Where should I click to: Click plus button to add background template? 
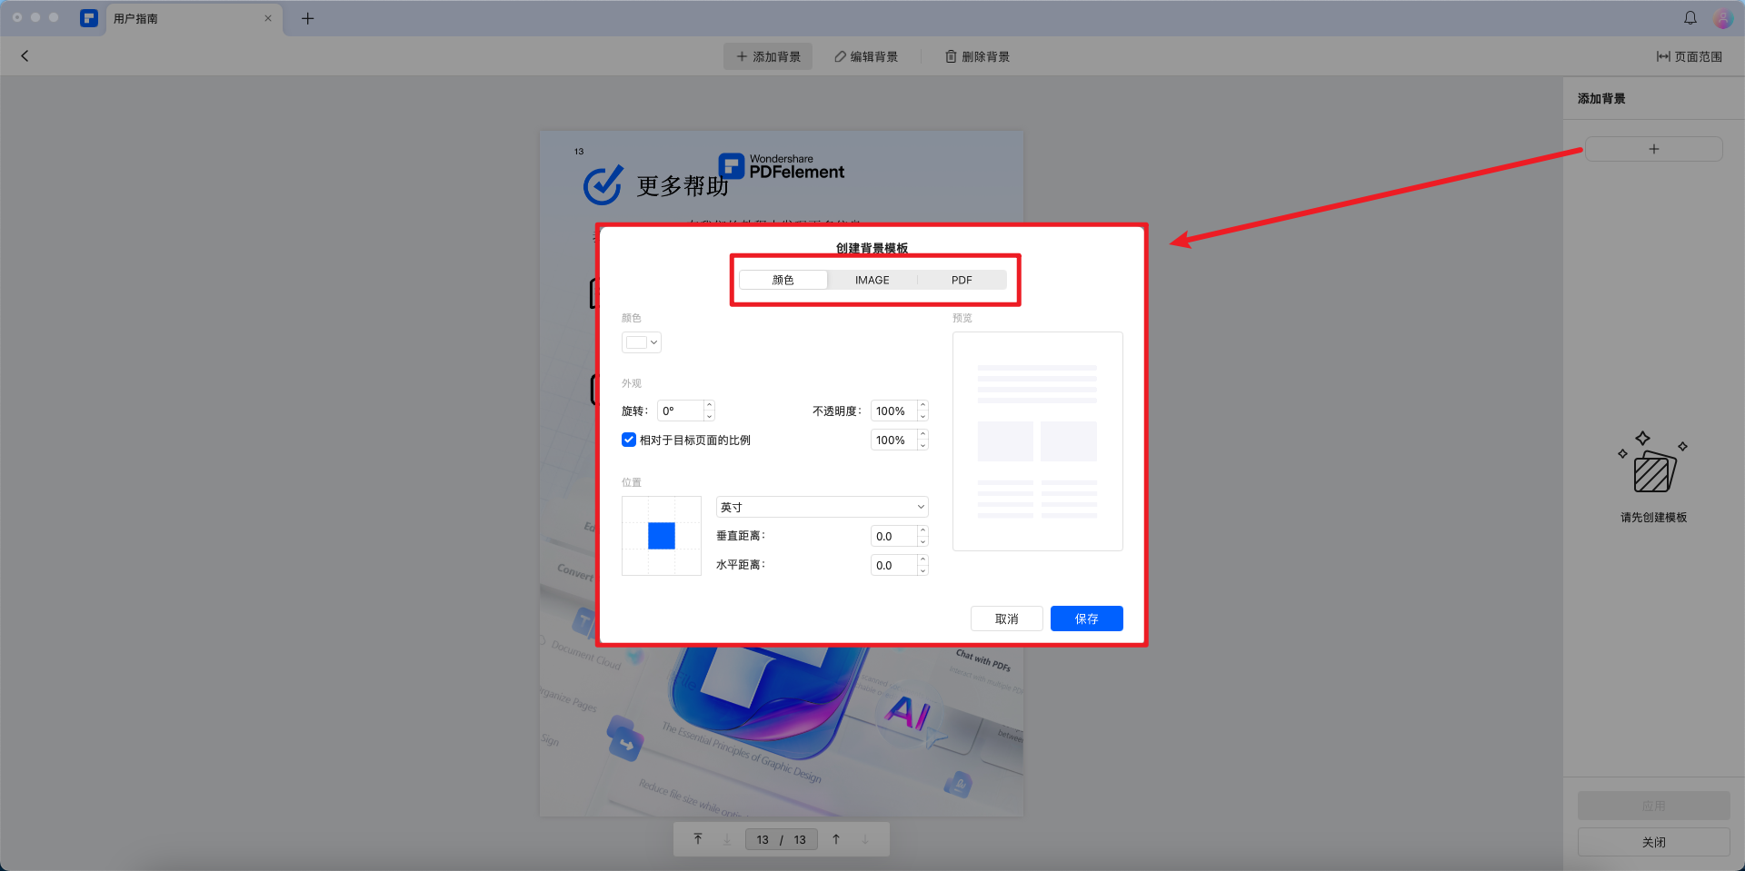point(1653,149)
